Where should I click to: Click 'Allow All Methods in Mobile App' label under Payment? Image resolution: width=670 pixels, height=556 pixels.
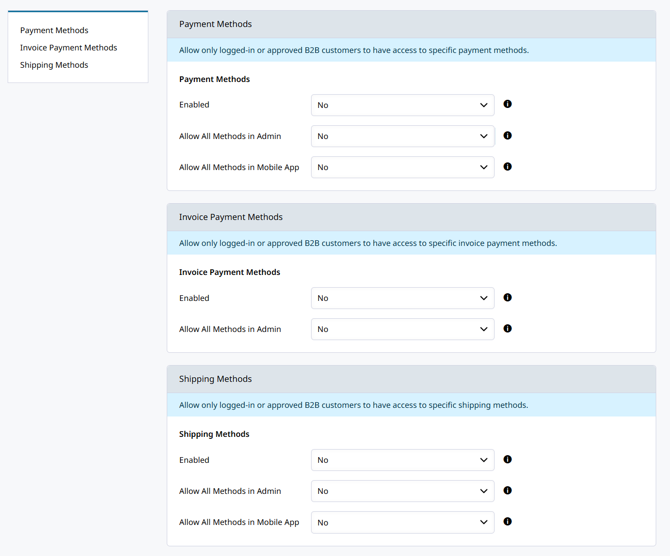coord(239,167)
